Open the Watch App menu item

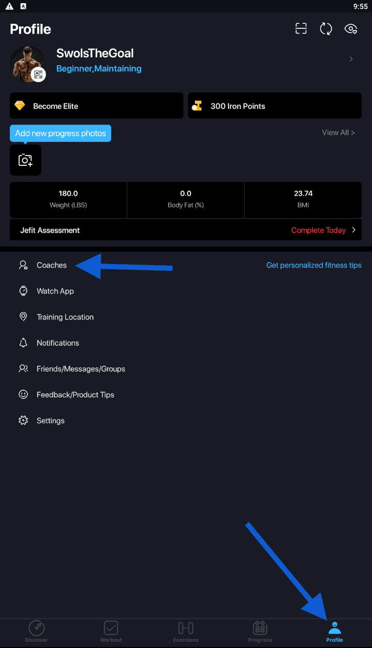click(x=55, y=291)
